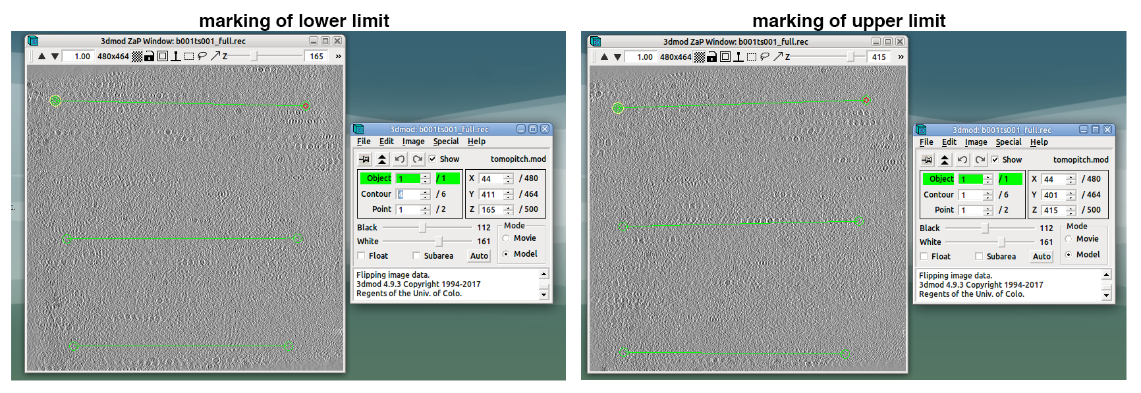Click lasso tool in right ZaP window toolbar
Image resolution: width=1141 pixels, height=393 pixels.
click(765, 57)
